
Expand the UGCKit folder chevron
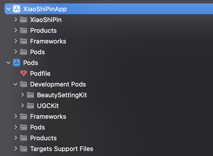point(23,106)
